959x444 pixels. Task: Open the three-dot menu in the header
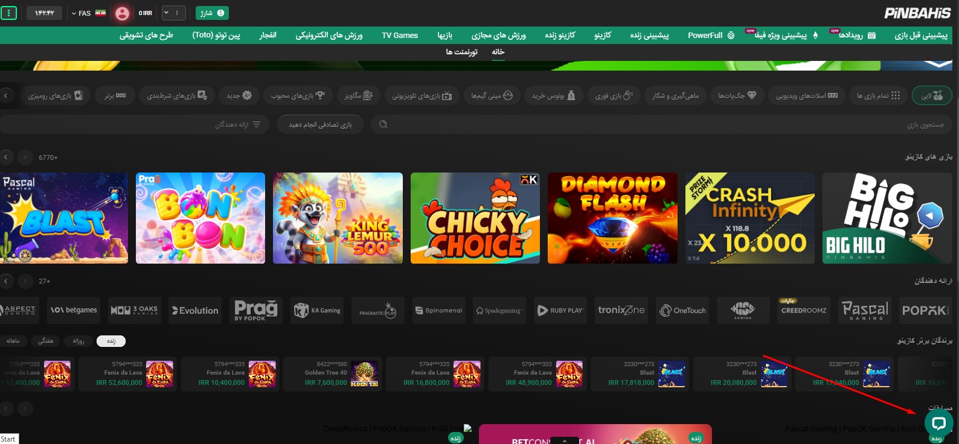tap(8, 13)
